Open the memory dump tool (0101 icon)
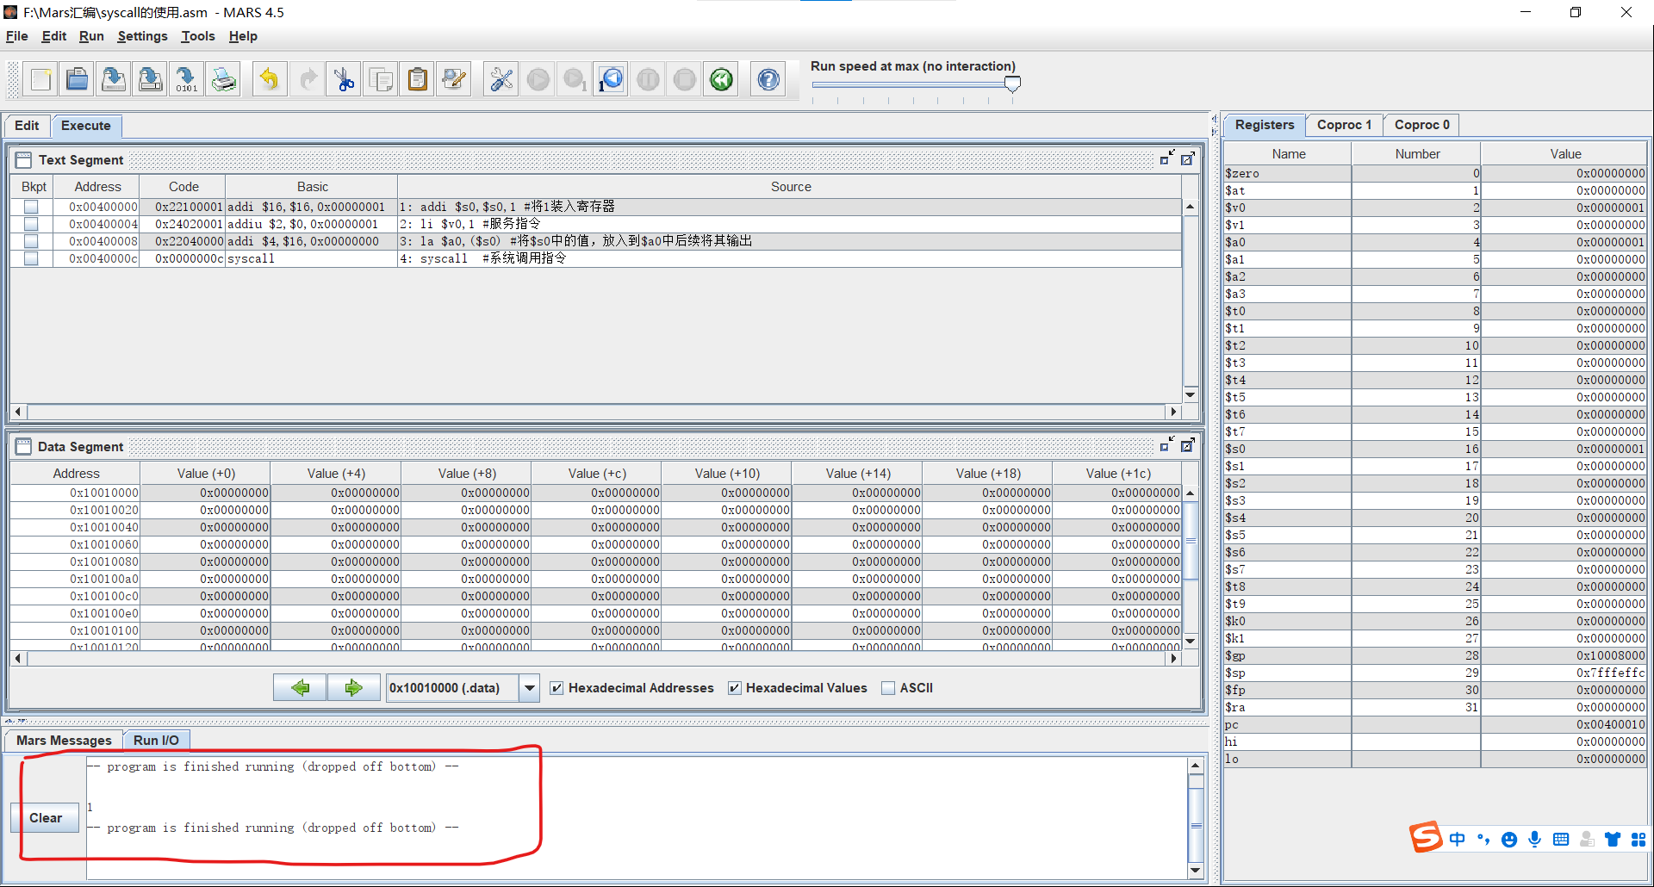Viewport: 1654px width, 887px height. (x=186, y=78)
